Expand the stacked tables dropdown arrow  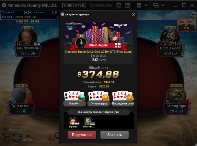(x=163, y=5)
